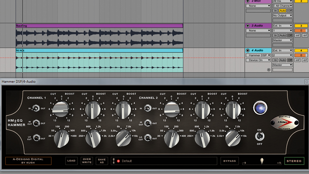Flip Channel 1 HI CUT switch

(36, 123)
